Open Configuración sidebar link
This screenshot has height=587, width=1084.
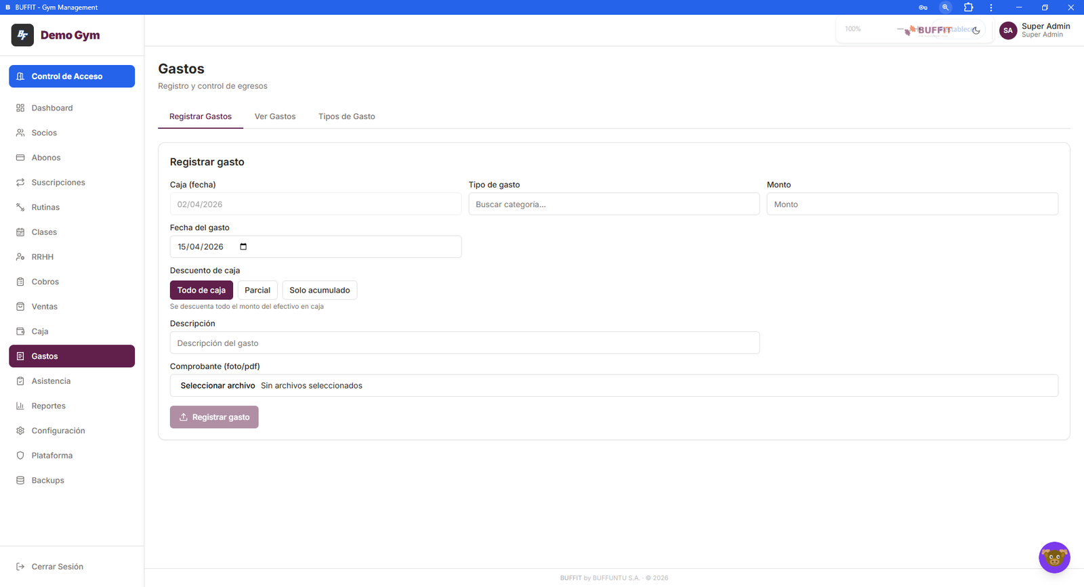pos(72,431)
